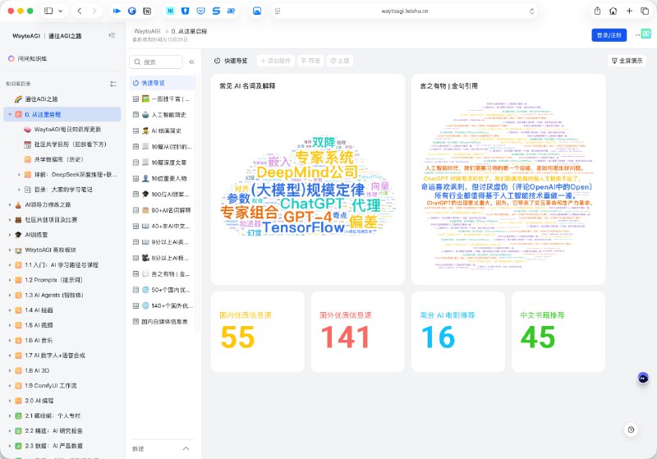Click the help question-mark icon

631,429
